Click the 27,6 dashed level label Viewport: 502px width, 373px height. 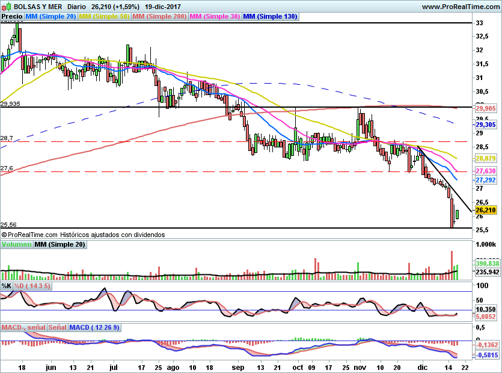tap(7, 168)
